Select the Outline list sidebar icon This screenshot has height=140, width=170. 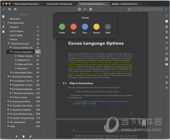pos(4,21)
